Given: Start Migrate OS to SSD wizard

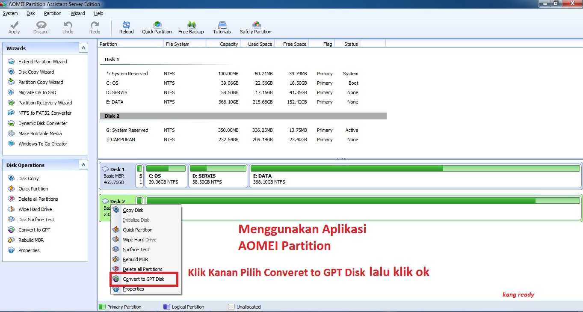Looking at the screenshot, I should [x=32, y=92].
